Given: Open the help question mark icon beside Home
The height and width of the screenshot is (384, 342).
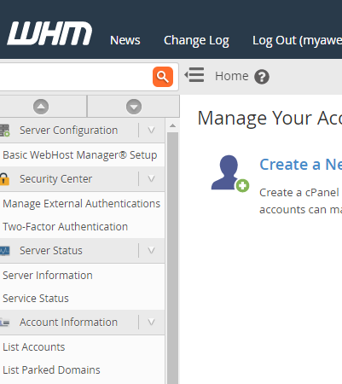Looking at the screenshot, I should tap(262, 77).
